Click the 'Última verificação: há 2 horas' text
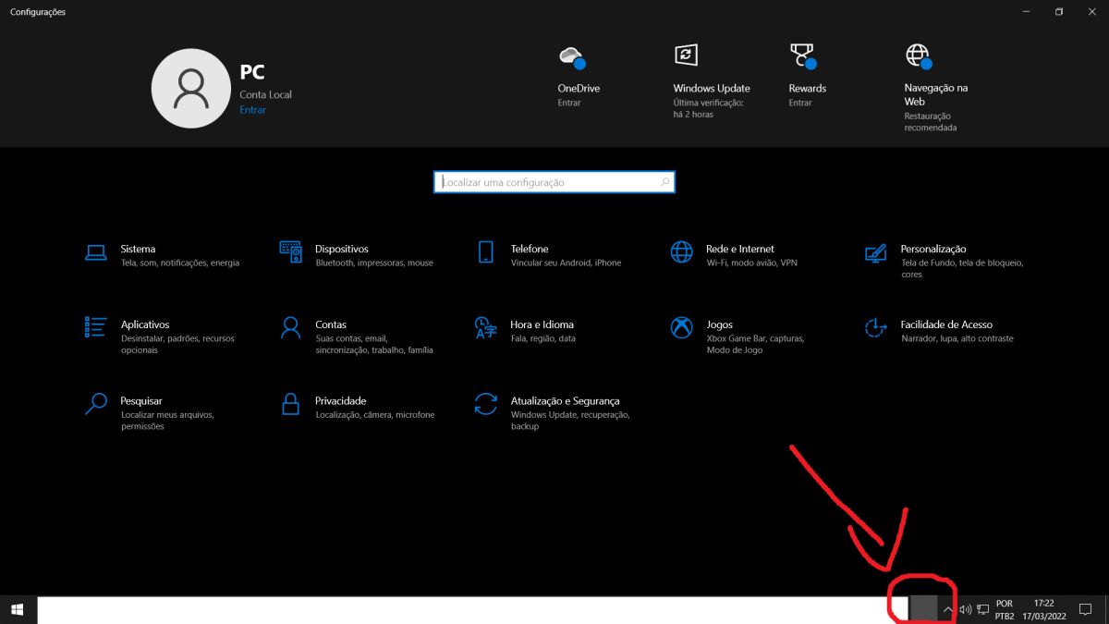Viewport: 1109px width, 624px height. tap(708, 109)
